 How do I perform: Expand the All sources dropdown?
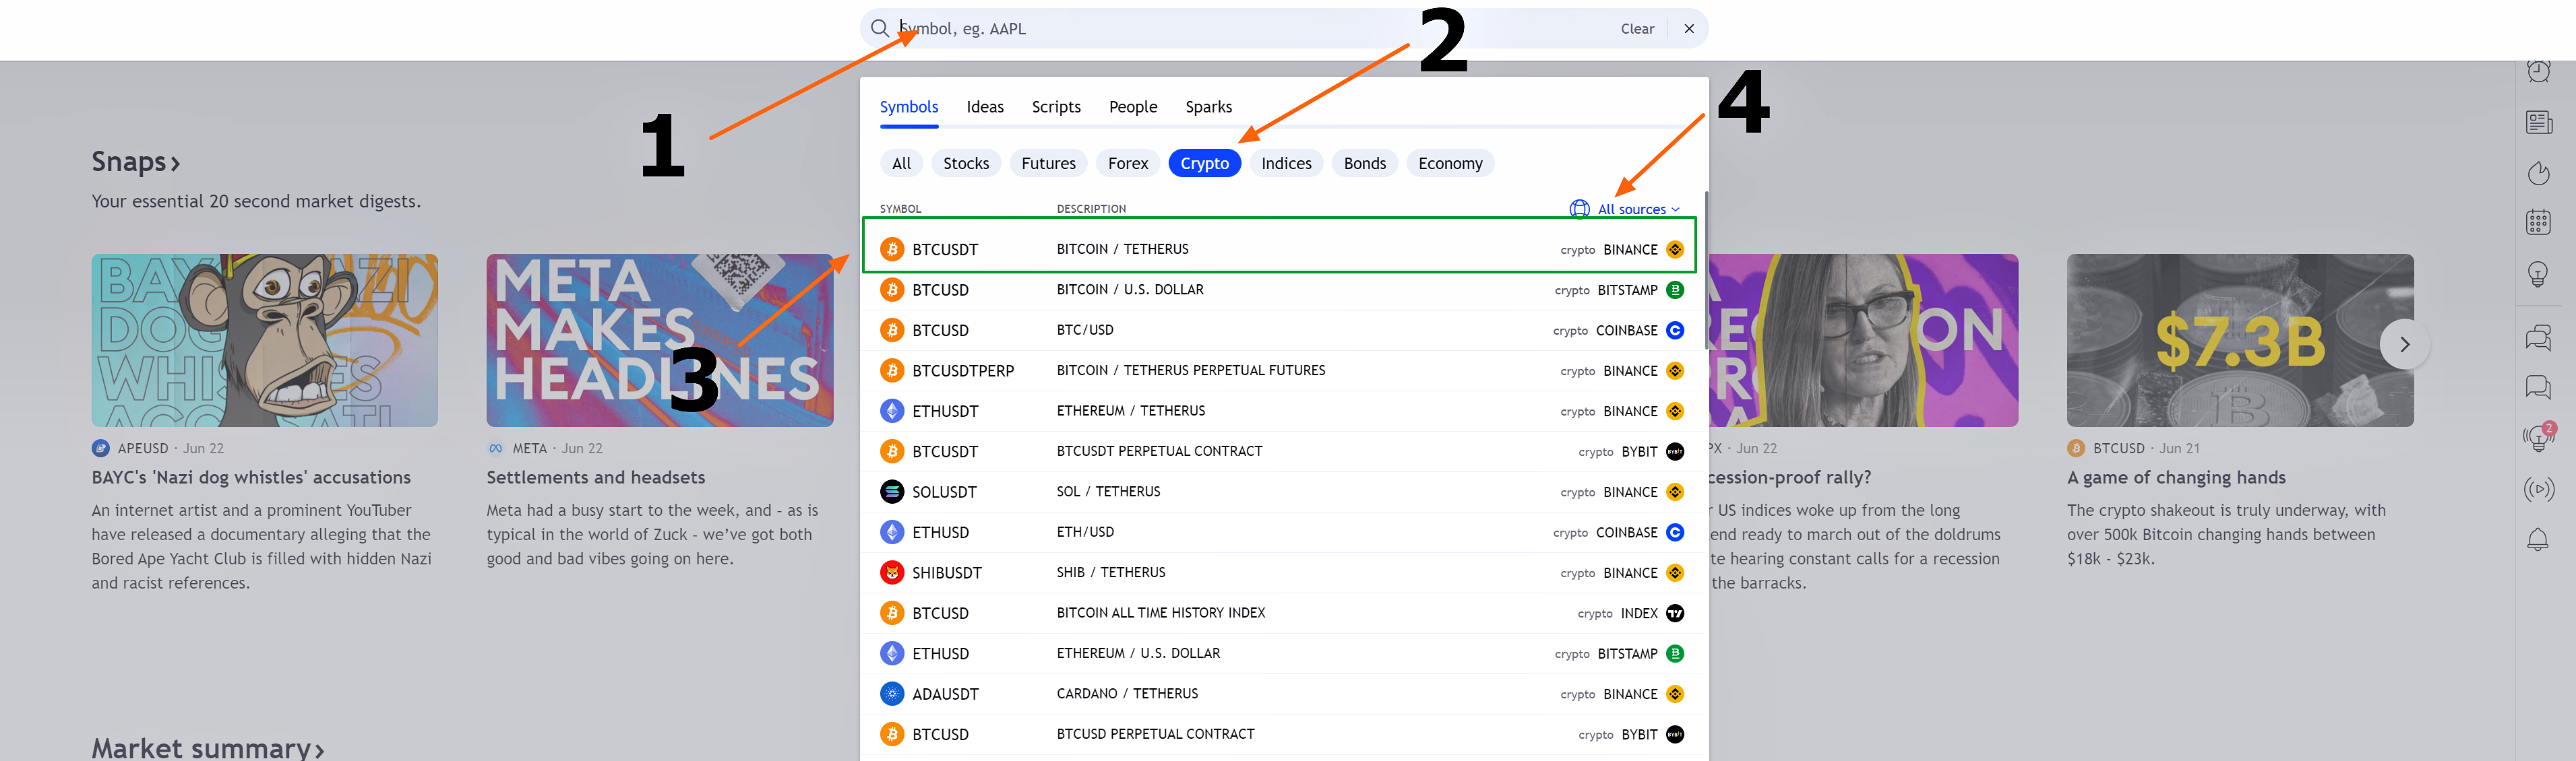coord(1626,209)
